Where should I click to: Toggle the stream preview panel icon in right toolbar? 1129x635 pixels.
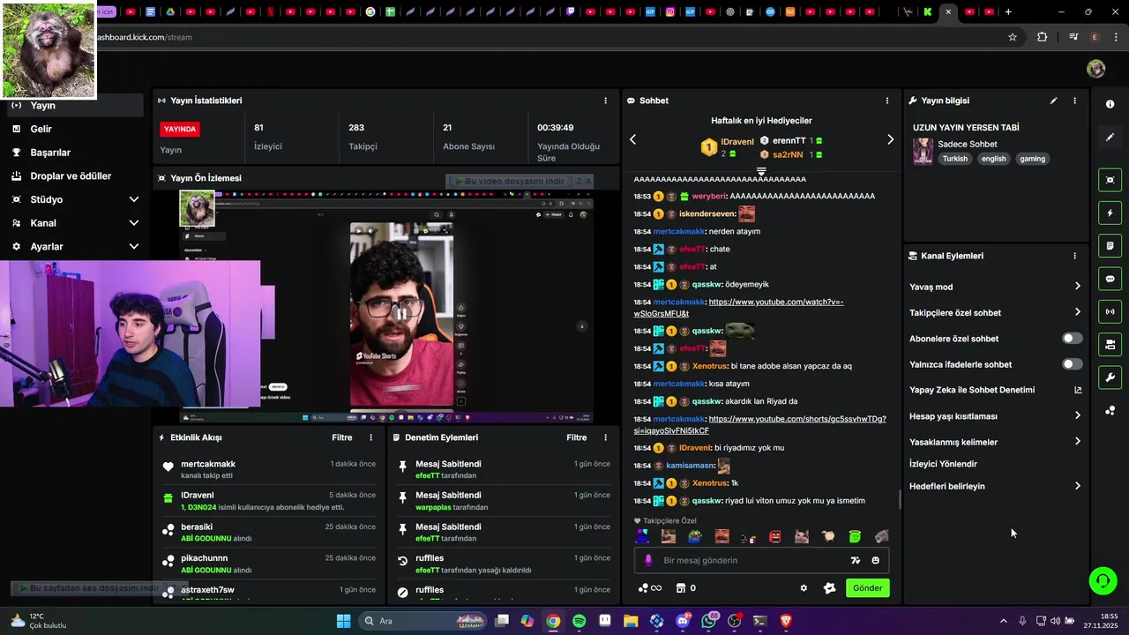(1110, 180)
